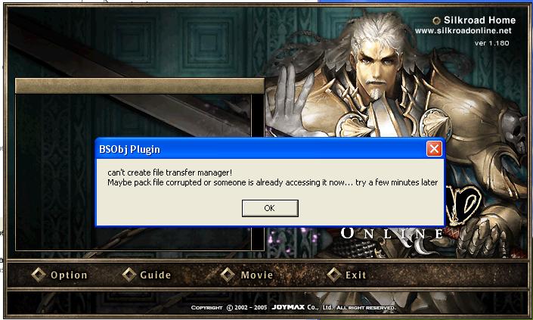Click the diamond icon beside Exit
The image size is (533, 320).
pyautogui.click(x=334, y=275)
